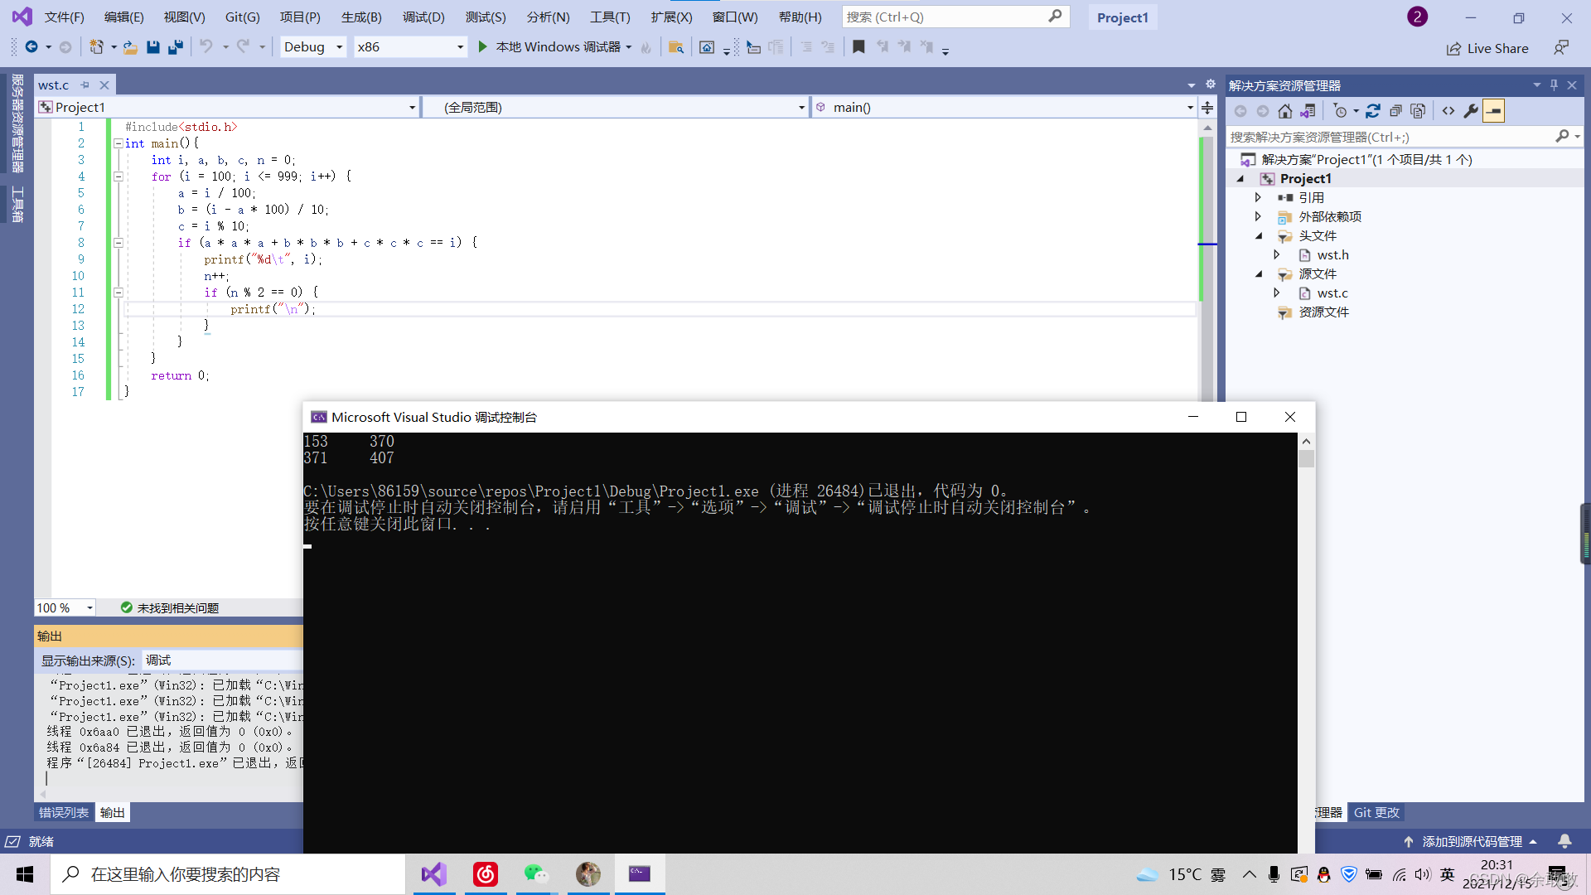Switch to the 错误列表 tab
The width and height of the screenshot is (1591, 895).
(64, 812)
